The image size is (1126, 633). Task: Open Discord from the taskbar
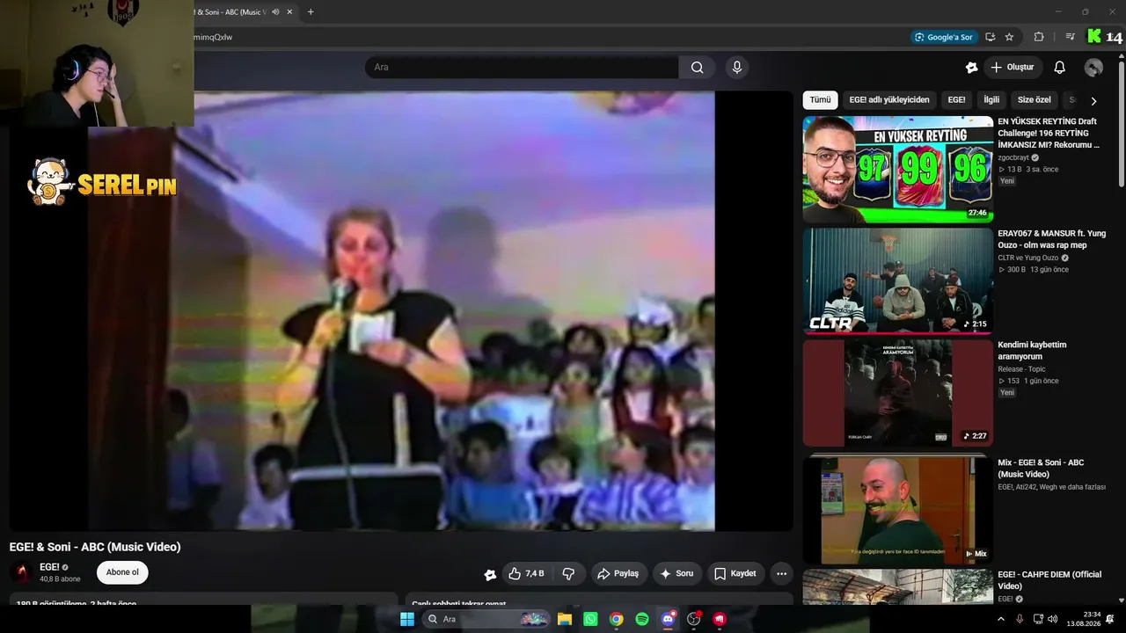click(x=669, y=619)
